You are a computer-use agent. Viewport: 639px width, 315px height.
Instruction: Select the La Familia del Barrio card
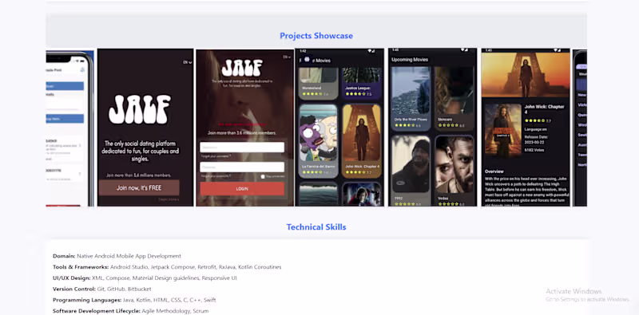click(318, 141)
